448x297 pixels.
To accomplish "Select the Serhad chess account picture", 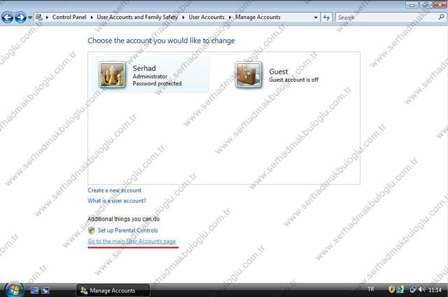I will [112, 75].
